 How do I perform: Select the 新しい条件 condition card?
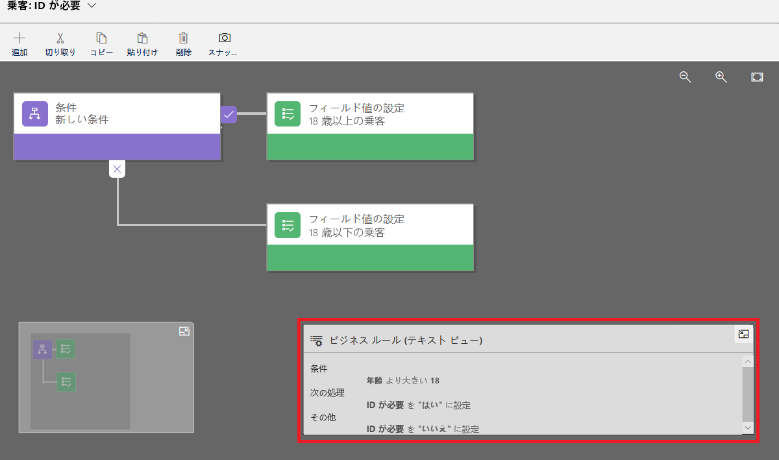coord(117,126)
